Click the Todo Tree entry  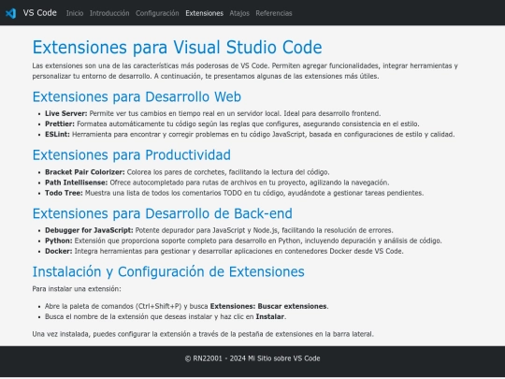(x=235, y=193)
